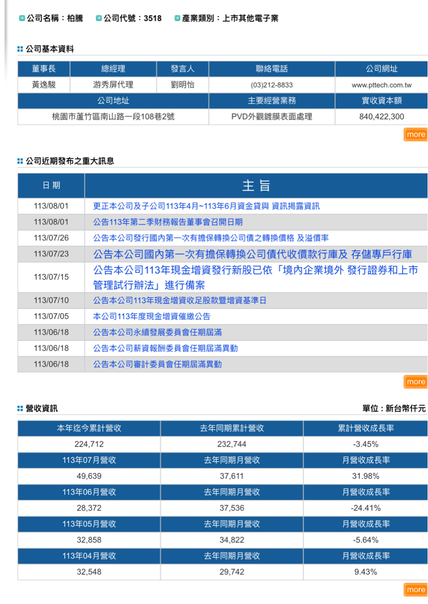Click date cell 113/07/23
The width and height of the screenshot is (428, 604).
click(x=51, y=254)
